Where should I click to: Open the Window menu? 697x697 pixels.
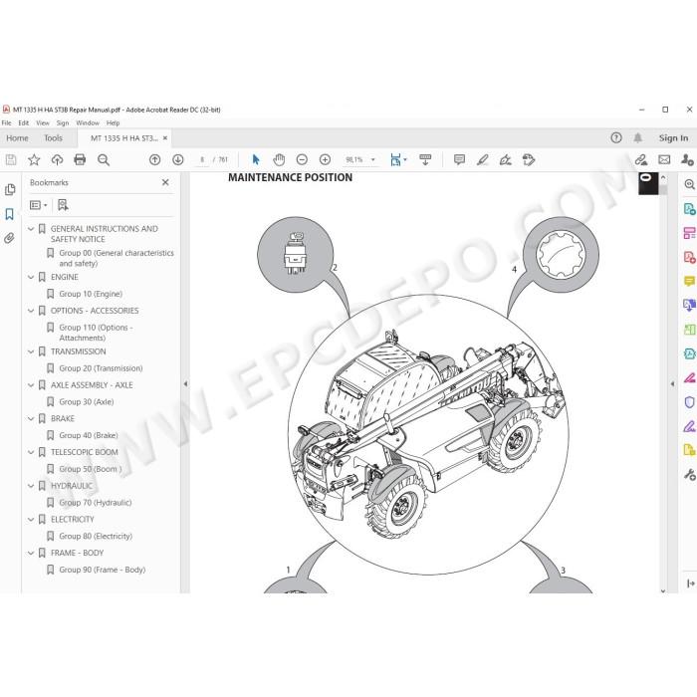pyautogui.click(x=88, y=123)
